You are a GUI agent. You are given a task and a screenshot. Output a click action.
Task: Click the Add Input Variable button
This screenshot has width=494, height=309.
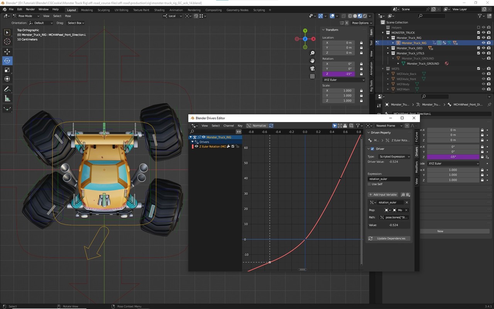[382, 195]
